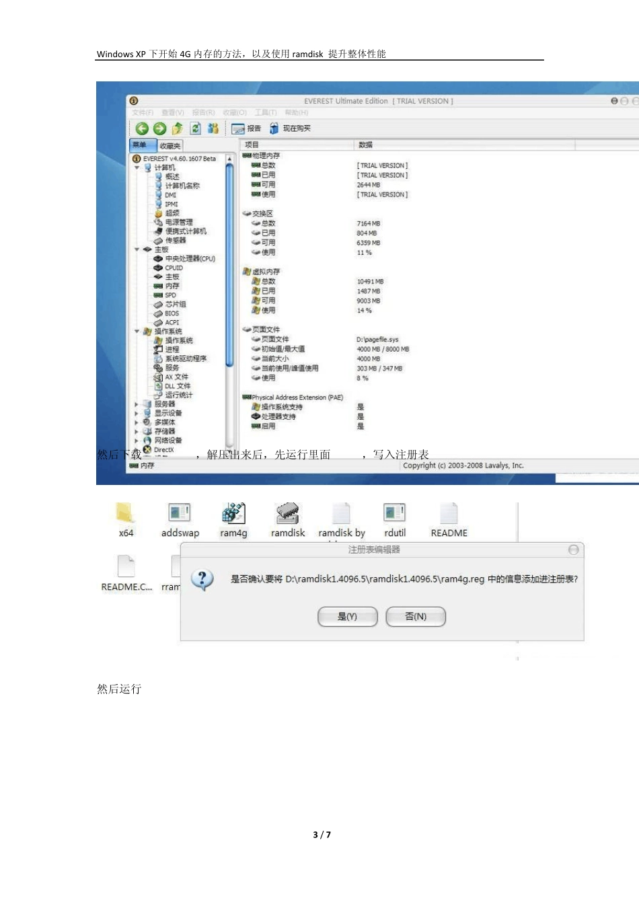639x904 pixels.
Task: Open the 查看(V) menu
Action: [172, 112]
